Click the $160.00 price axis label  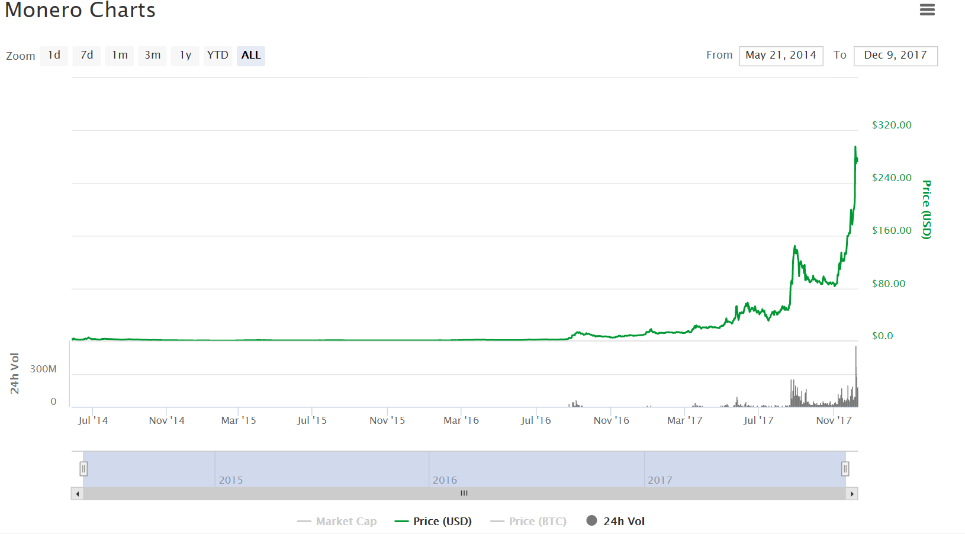click(892, 230)
